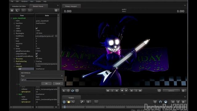
Task: Go to end of shot bracket button
Action: pyautogui.click(x=136, y=91)
